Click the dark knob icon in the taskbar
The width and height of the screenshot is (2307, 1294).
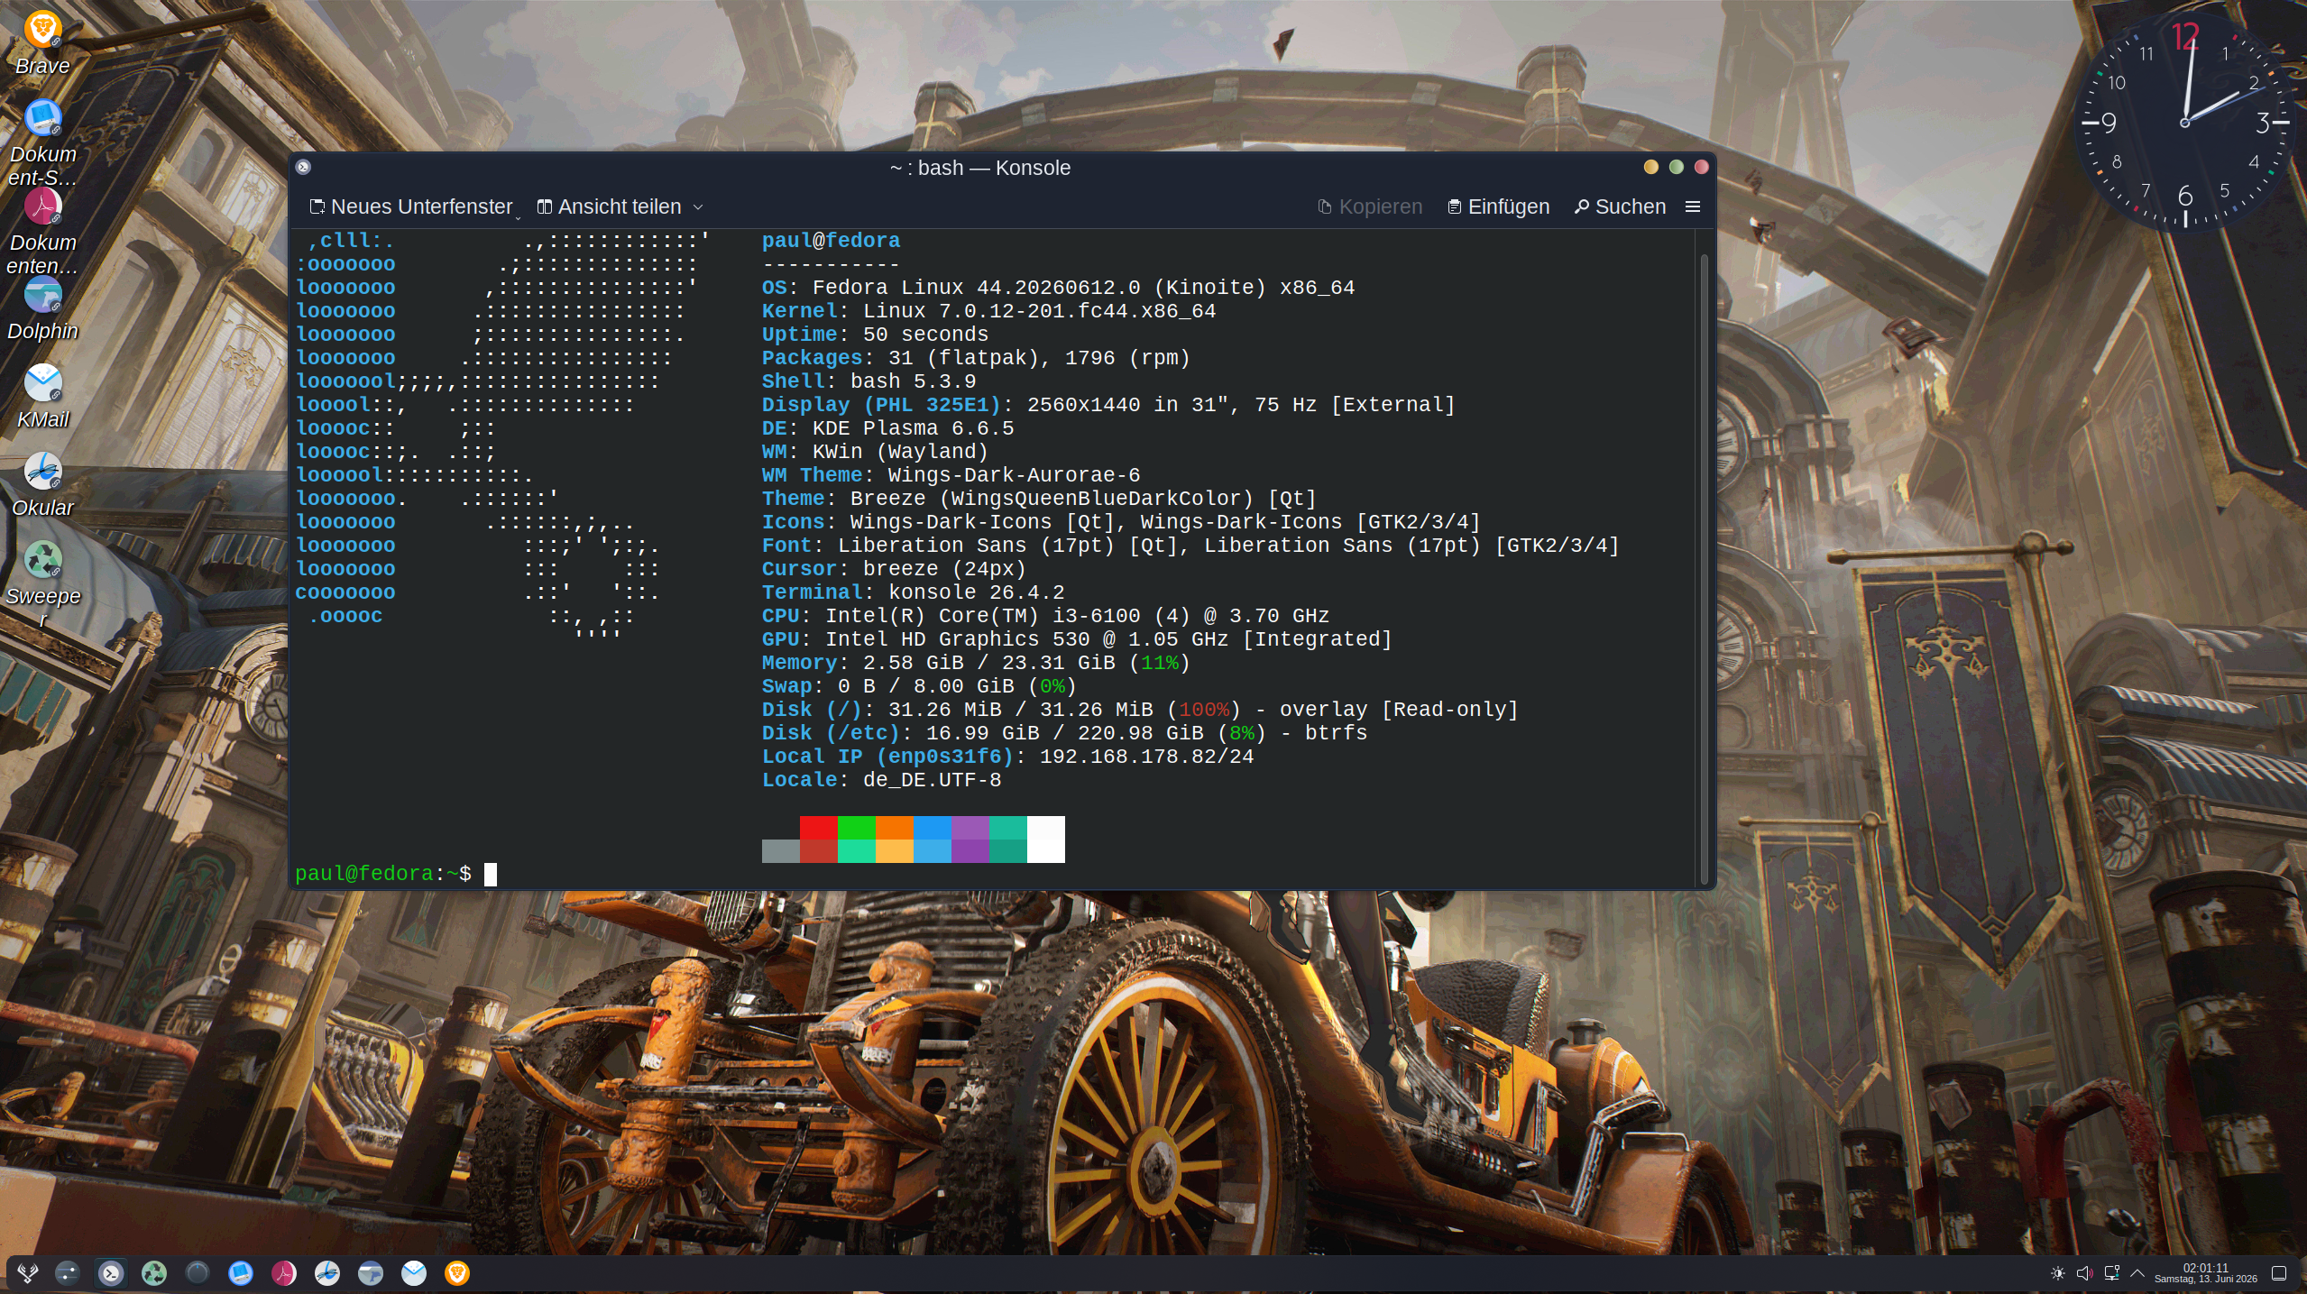click(198, 1272)
